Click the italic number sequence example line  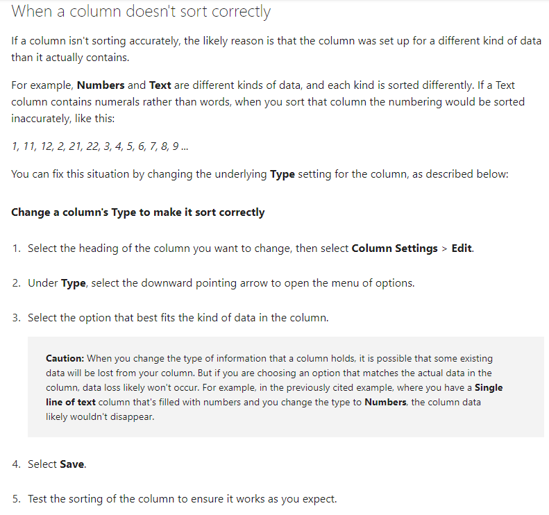click(x=100, y=146)
